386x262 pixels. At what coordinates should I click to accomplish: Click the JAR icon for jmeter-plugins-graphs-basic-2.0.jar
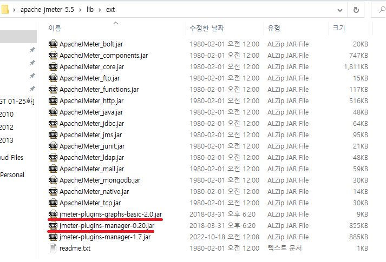pos(53,214)
